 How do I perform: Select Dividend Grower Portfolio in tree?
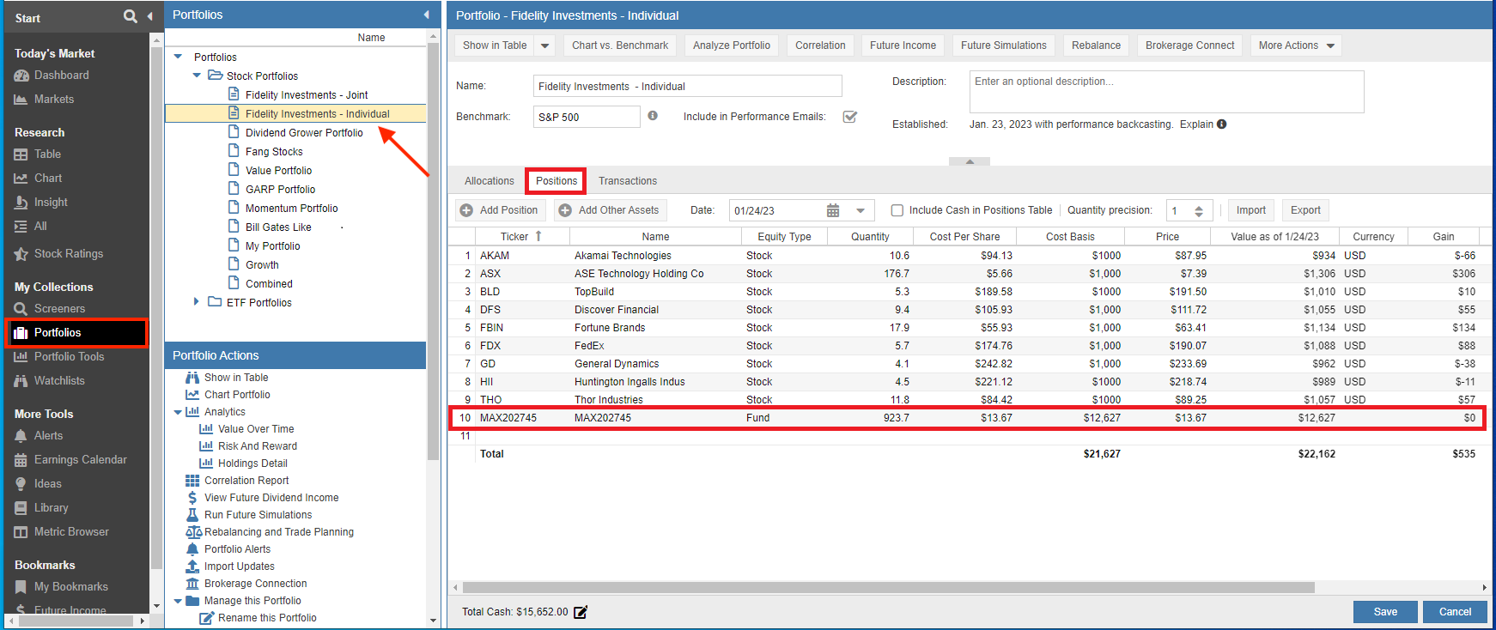pyautogui.click(x=304, y=133)
